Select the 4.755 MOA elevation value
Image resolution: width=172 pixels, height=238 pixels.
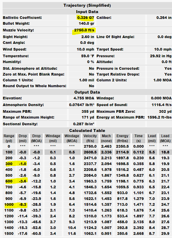point(84,98)
